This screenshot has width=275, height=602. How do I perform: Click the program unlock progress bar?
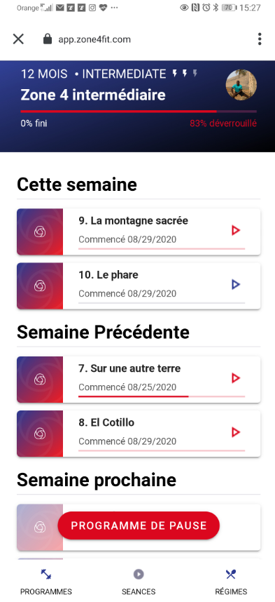click(x=139, y=112)
